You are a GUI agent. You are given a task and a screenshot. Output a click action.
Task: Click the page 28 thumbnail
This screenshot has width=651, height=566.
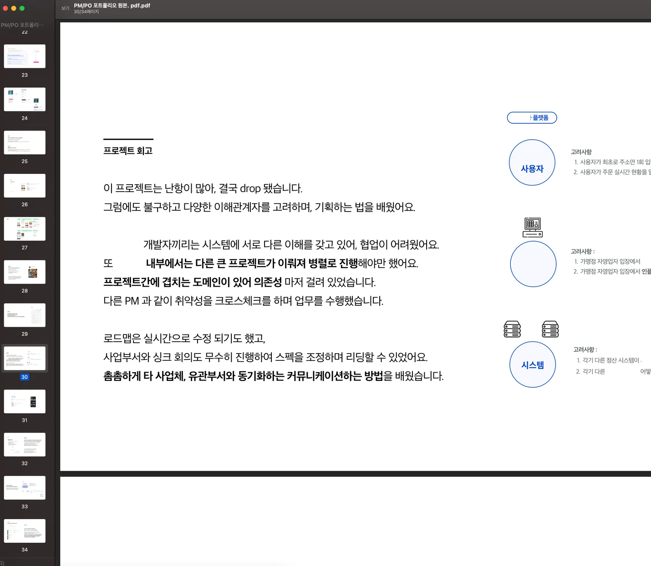24,272
